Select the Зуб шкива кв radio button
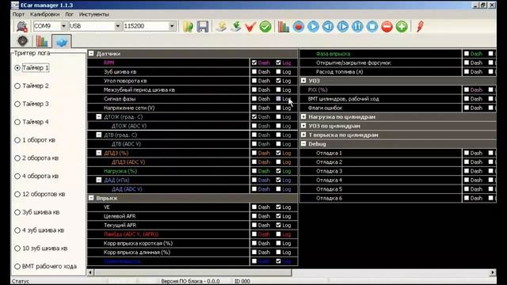The image size is (507, 285). point(17,212)
